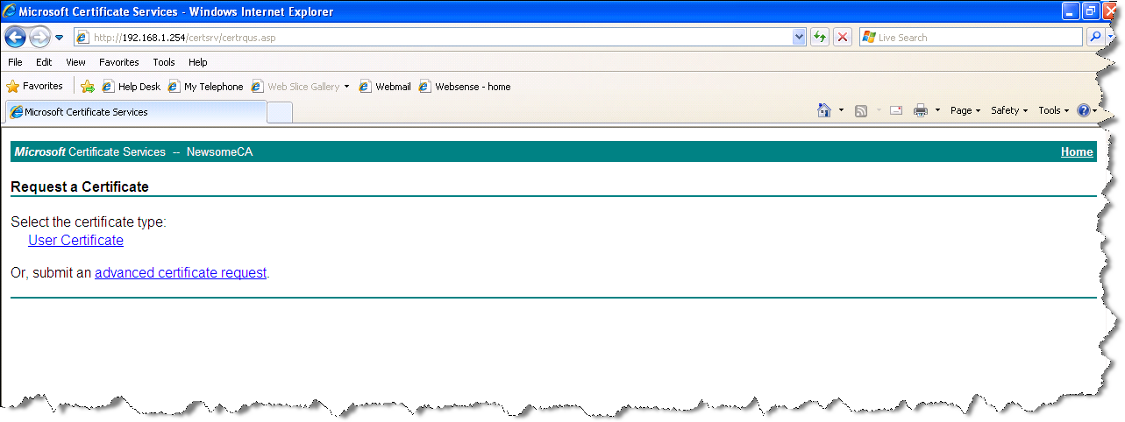Click the Print icon
This screenshot has width=1125, height=422.
coord(921,110)
